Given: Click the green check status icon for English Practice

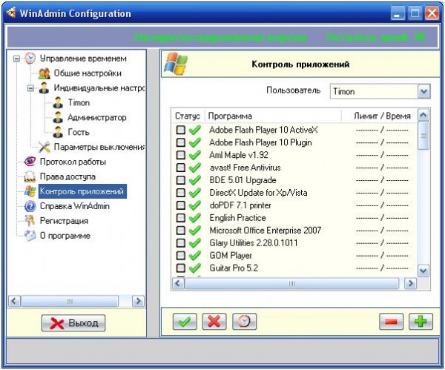Looking at the screenshot, I should [x=195, y=218].
